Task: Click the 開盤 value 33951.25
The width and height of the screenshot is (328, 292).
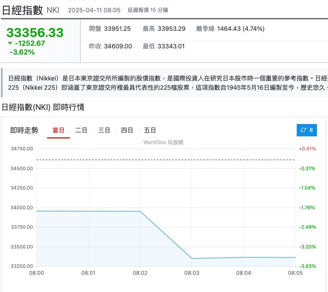Action: (117, 29)
